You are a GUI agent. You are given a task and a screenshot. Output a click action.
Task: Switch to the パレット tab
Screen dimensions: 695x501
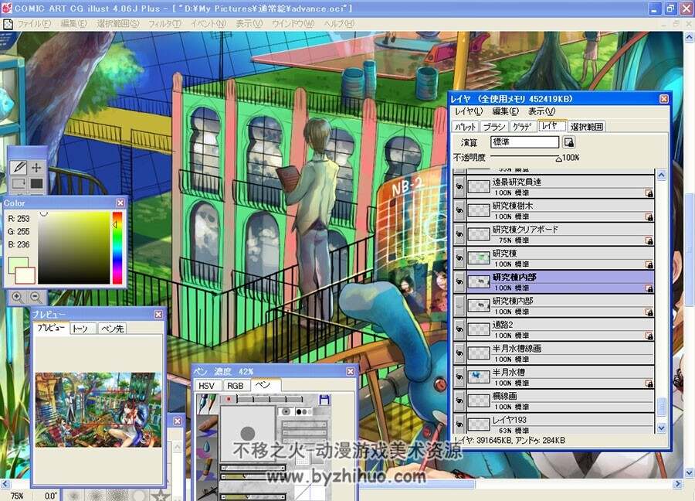(466, 127)
